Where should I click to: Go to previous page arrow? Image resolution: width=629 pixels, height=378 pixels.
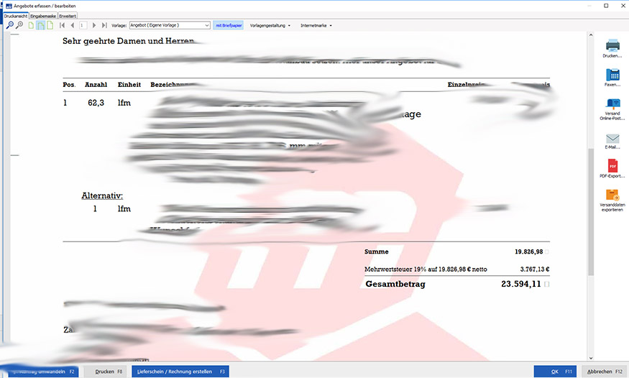click(x=73, y=25)
